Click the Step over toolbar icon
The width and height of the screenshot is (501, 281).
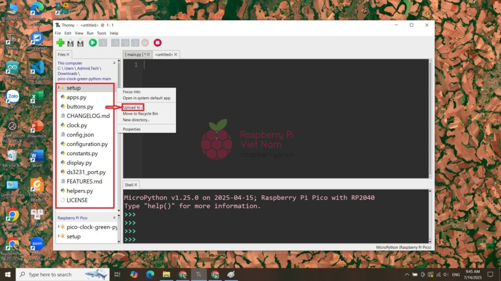click(115, 43)
